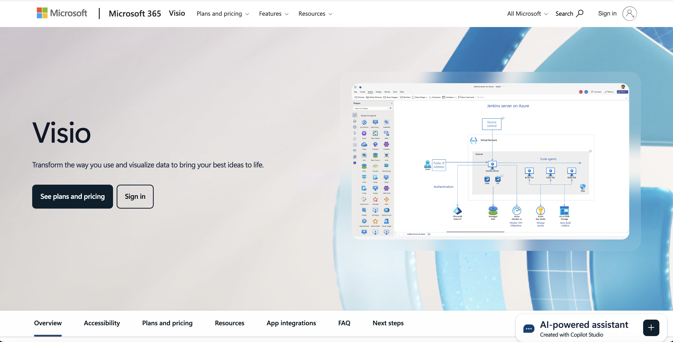Expand the Plans and pricing header dropdown
Image resolution: width=673 pixels, height=342 pixels.
tap(223, 14)
